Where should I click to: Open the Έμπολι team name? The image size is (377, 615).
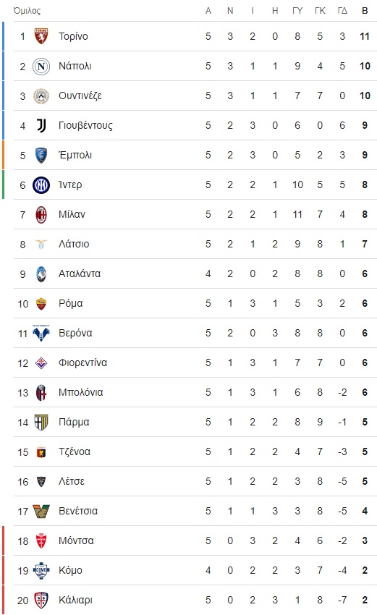[75, 155]
